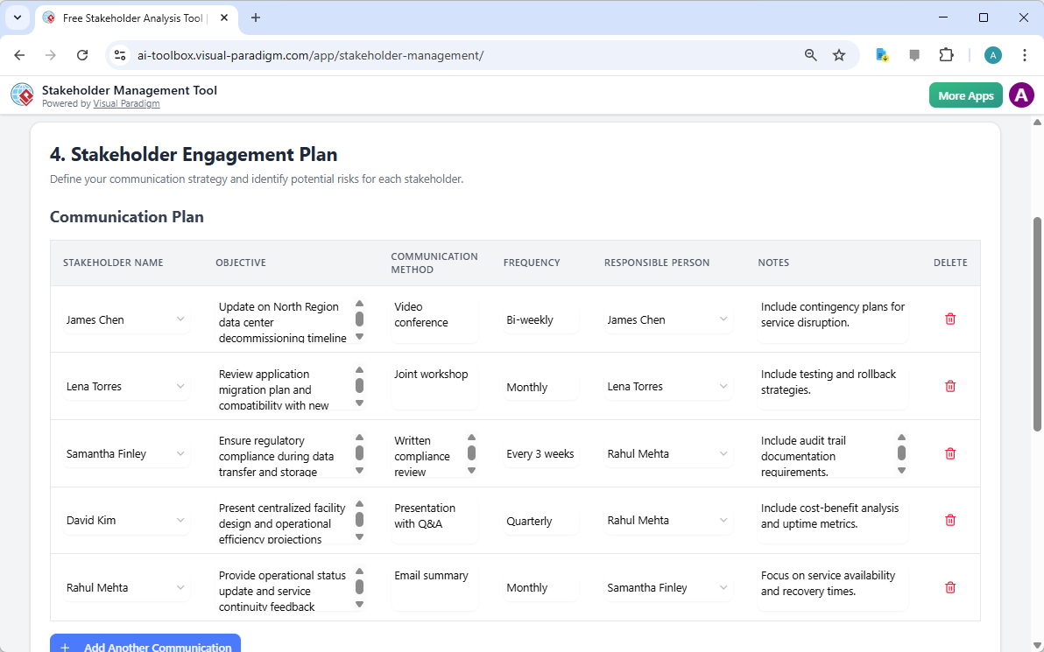Delete the Rahul Mehta communication row
1044x652 pixels.
point(949,587)
